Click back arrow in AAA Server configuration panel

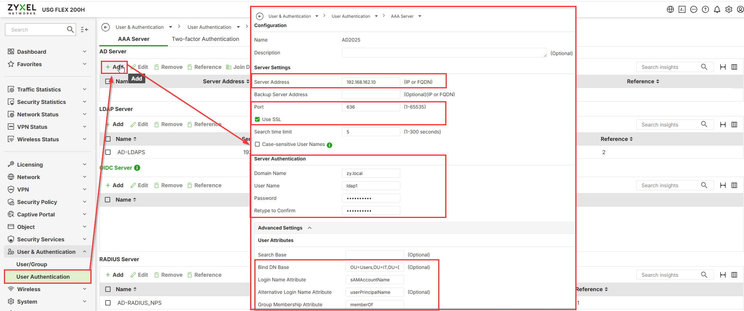[260, 16]
